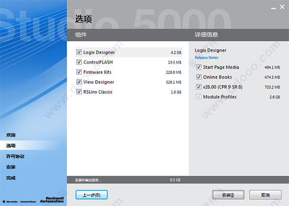Screen dimensions: 289x206
Task: Toggle the ControlFLASH checkbox
Action: pyautogui.click(x=79, y=62)
